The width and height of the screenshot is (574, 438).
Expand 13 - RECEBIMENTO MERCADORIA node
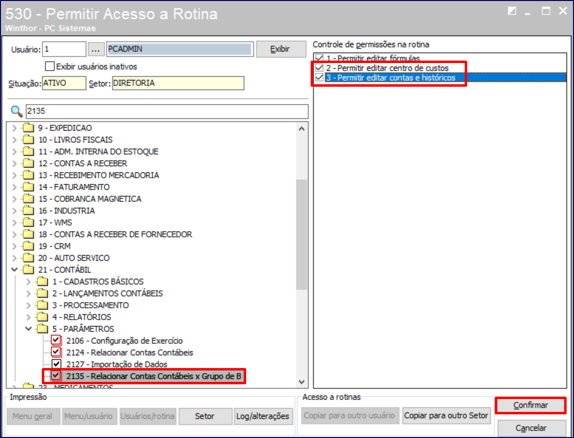click(x=14, y=175)
